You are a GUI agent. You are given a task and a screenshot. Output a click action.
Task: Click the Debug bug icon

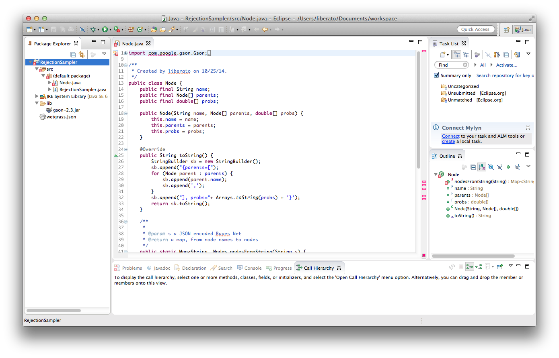coord(93,29)
